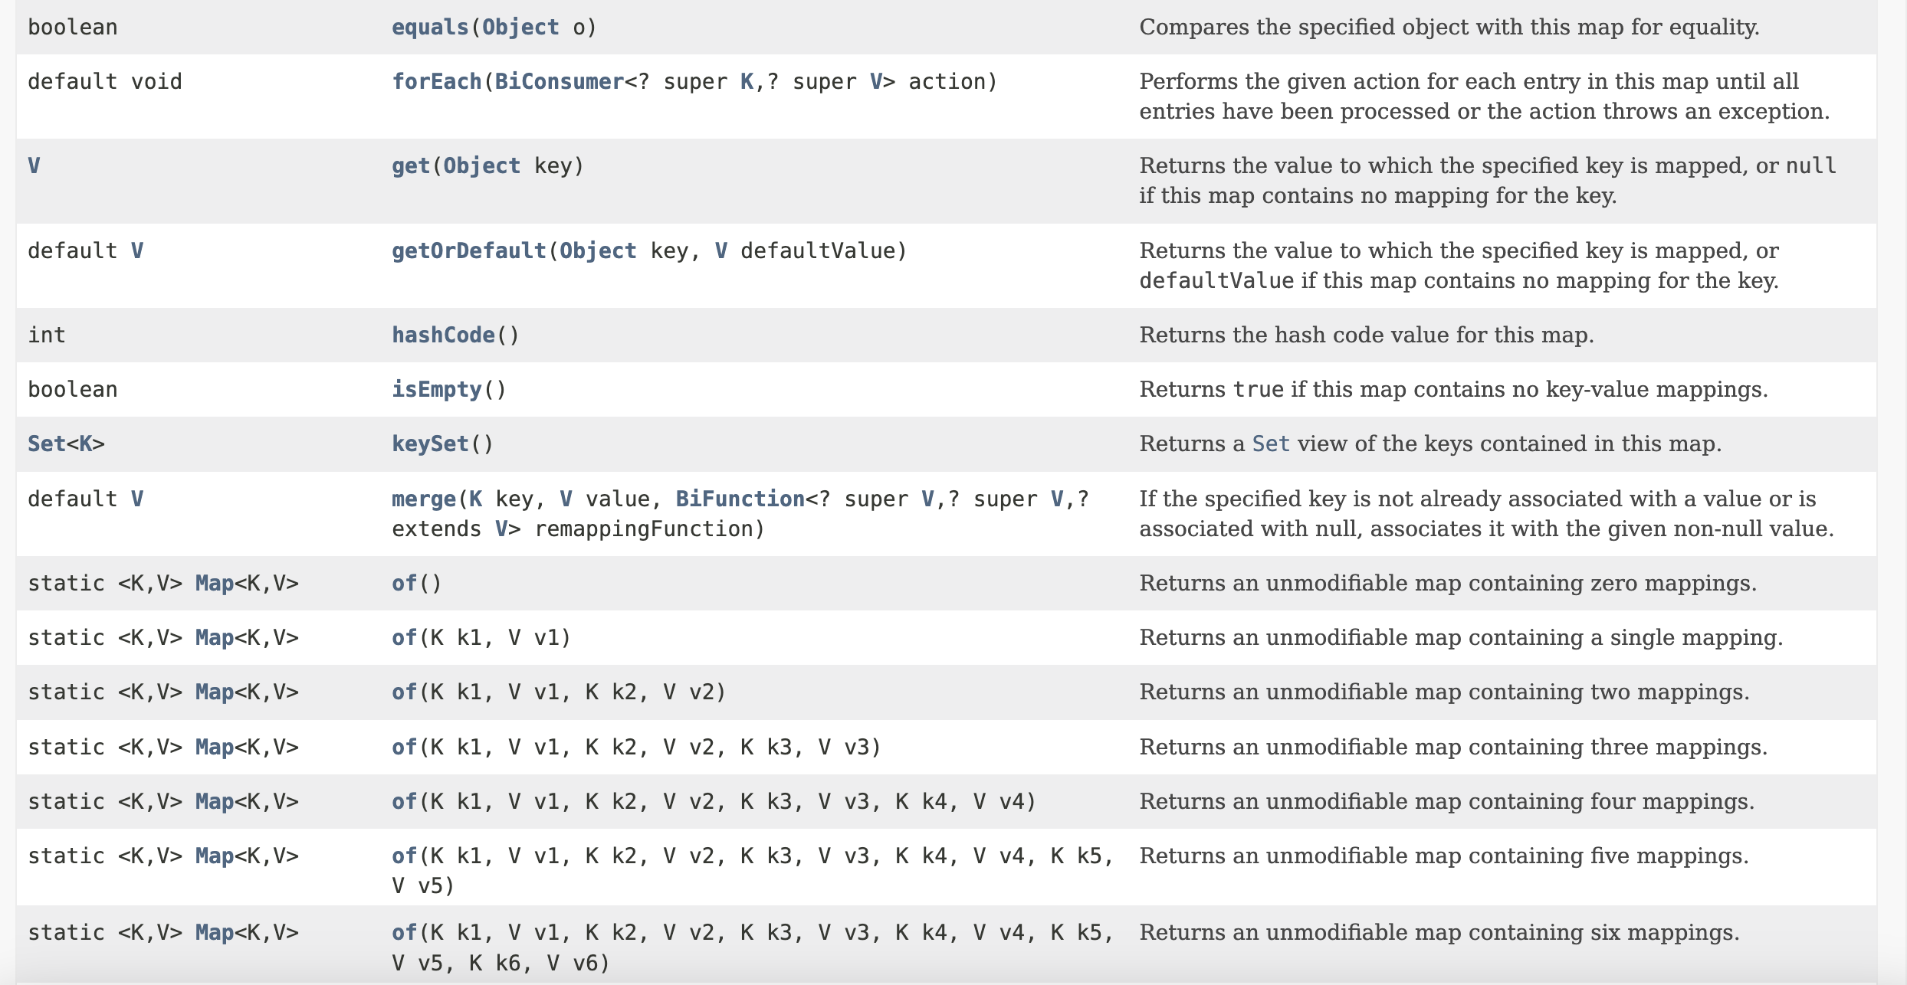The height and width of the screenshot is (985, 1907).
Task: Click the keySet method link
Action: [429, 444]
